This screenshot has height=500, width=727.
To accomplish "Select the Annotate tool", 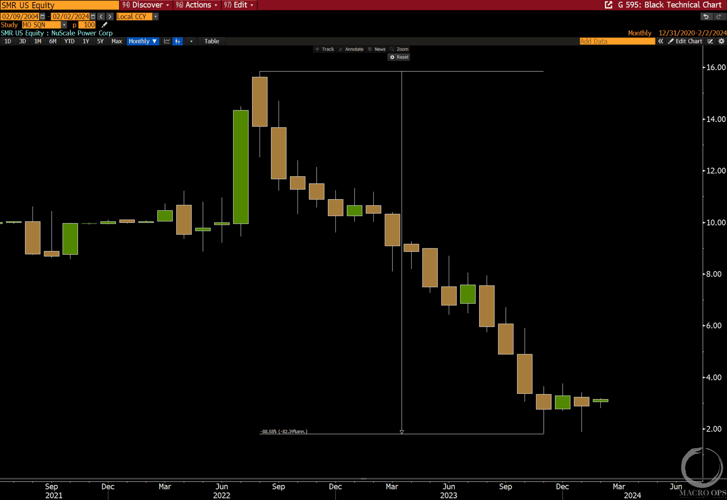I will 351,49.
